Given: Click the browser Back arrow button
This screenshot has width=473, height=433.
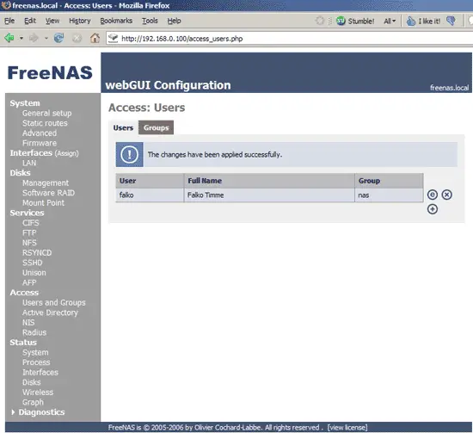Looking at the screenshot, I should [x=9, y=38].
